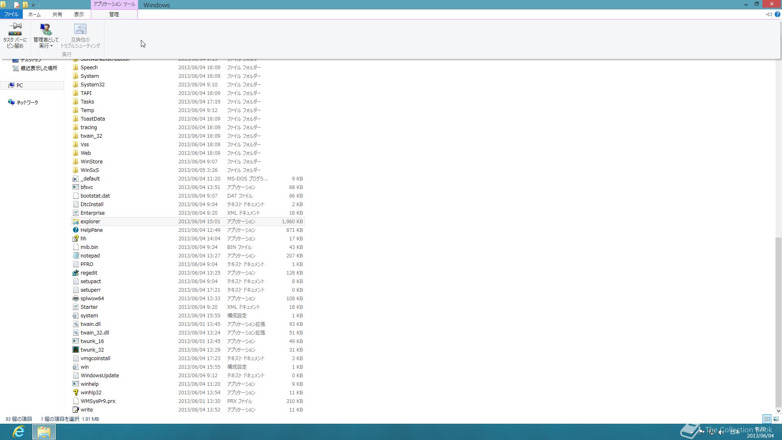The image size is (782, 440).
Task: Click the taskbar clock date 2013/06/04
Action: (x=760, y=436)
